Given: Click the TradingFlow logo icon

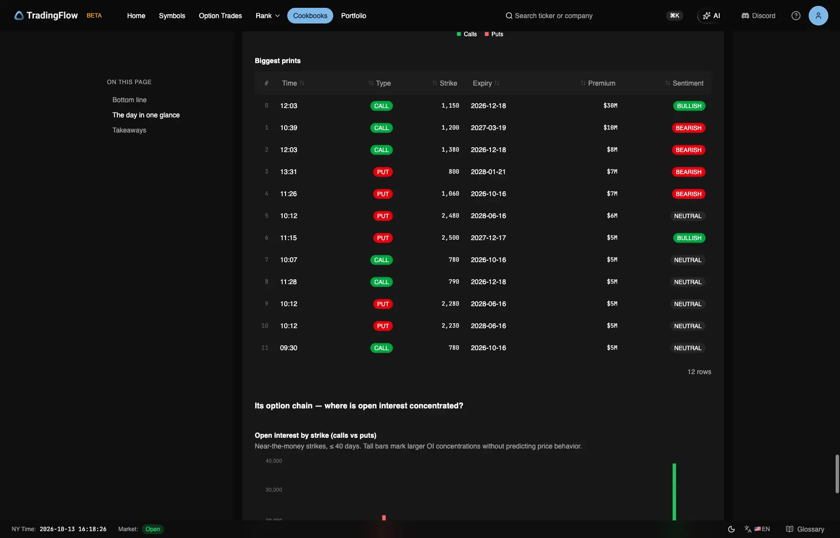Looking at the screenshot, I should (x=19, y=16).
